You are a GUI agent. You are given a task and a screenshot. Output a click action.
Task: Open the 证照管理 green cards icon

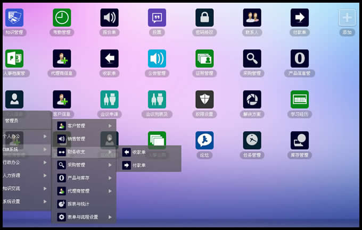tap(204, 58)
